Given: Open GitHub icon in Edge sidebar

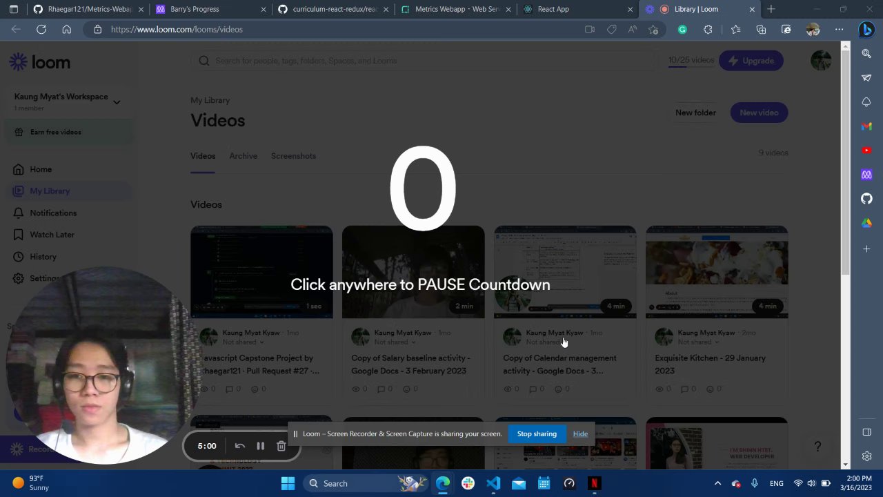Looking at the screenshot, I should click(866, 199).
